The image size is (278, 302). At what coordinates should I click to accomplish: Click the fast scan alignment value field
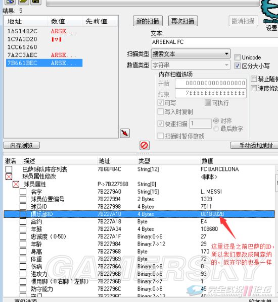(x=201, y=124)
